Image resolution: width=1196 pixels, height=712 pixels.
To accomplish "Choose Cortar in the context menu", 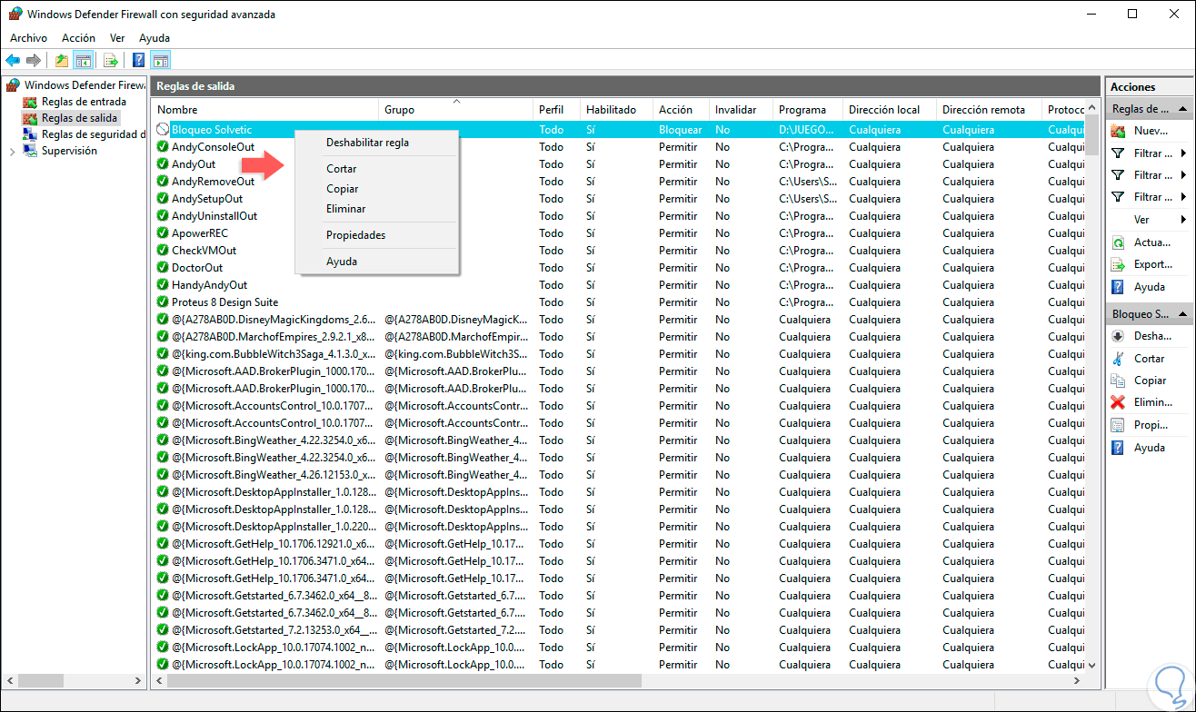I will tap(378, 169).
